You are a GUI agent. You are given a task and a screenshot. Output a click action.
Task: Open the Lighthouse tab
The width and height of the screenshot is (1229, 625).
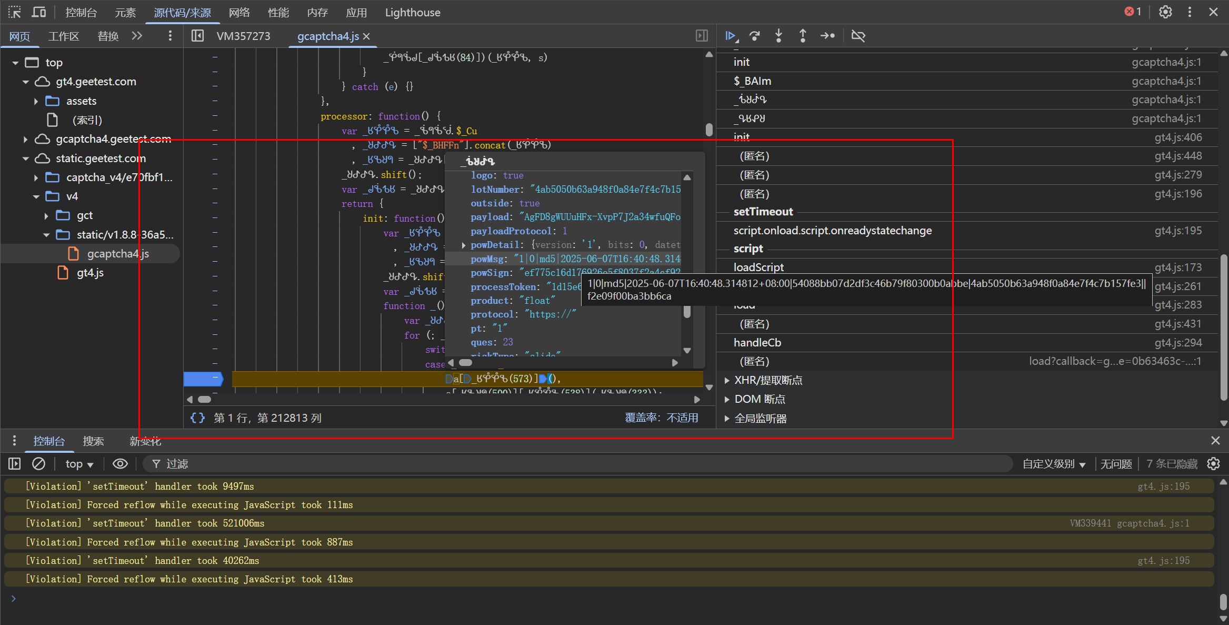coord(413,12)
